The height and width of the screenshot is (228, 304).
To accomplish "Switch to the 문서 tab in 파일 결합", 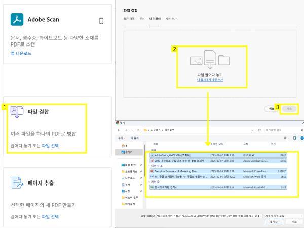I will coord(142,19).
